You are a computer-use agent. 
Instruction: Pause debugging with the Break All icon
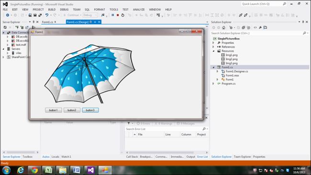click(x=112, y=15)
